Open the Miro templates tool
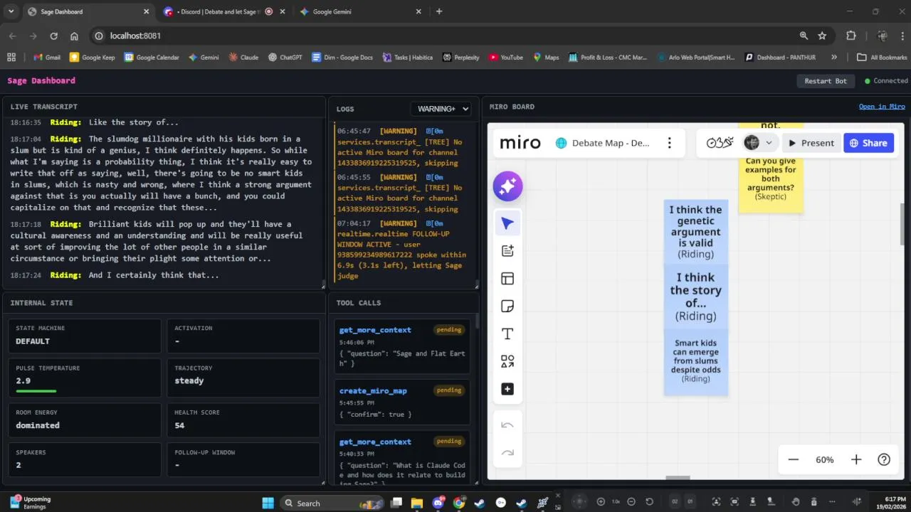This screenshot has height=512, width=911. point(507,279)
